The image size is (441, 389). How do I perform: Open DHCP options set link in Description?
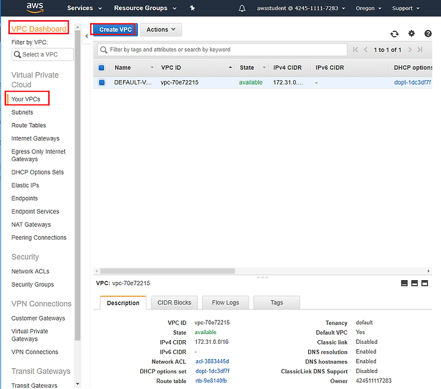[213, 371]
